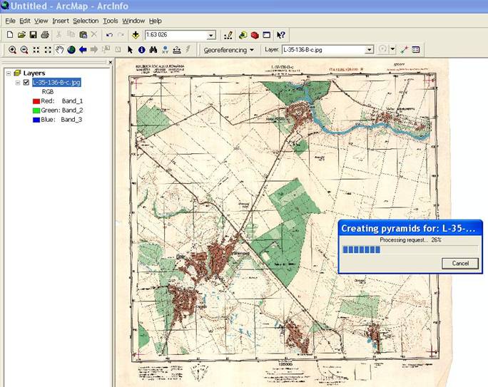Open the Insert menu
The image size is (488, 387).
tap(61, 21)
